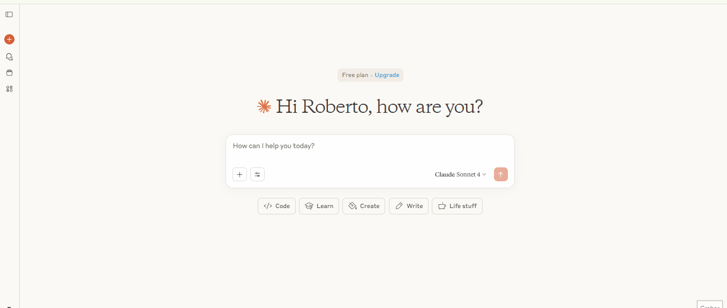727x308 pixels.
Task: Click the Grabar button in the bottom corner
Action: 711,305
